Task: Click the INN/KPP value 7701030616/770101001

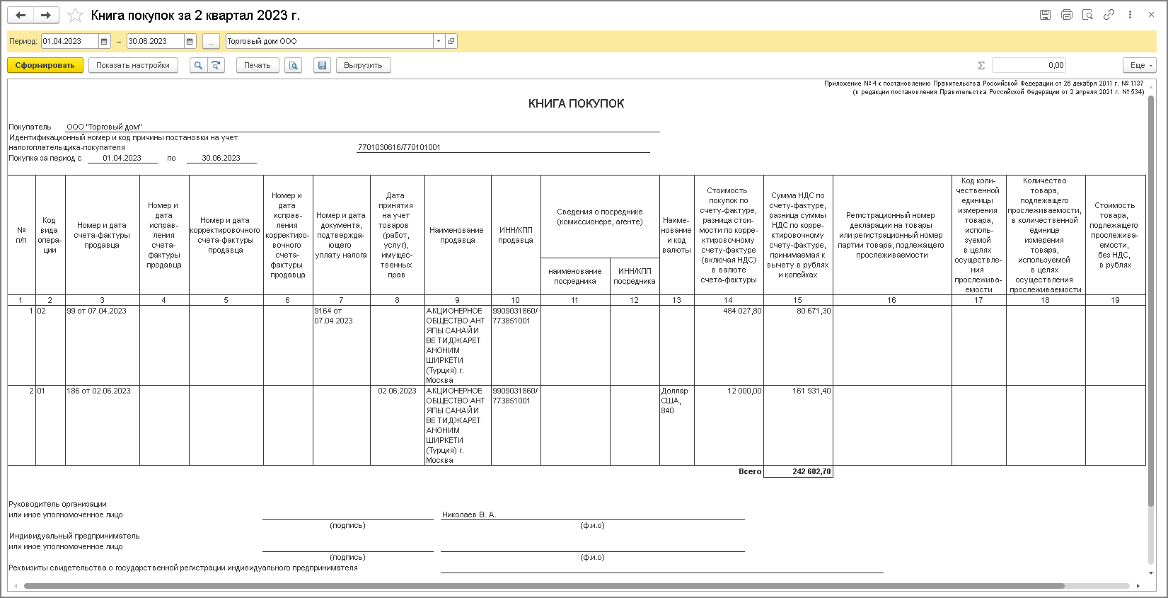Action: 399,147
